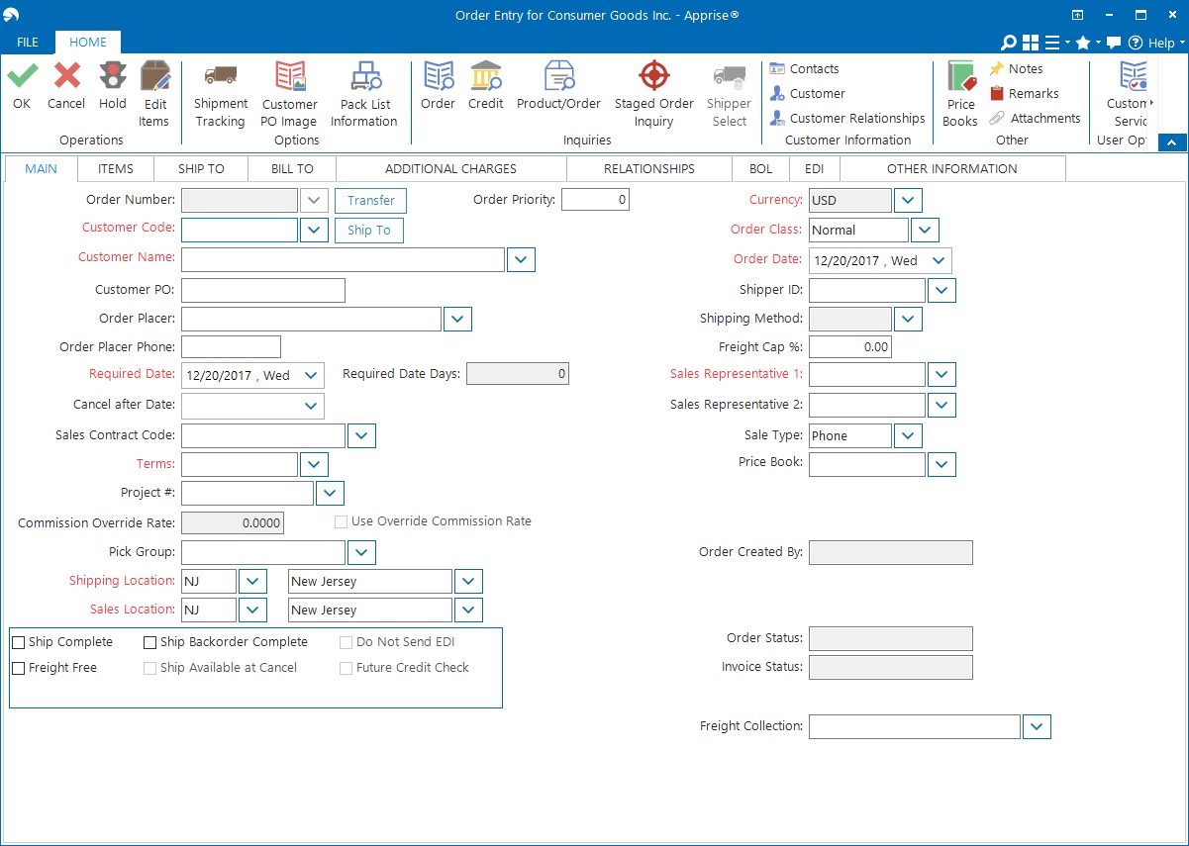Screen dimensions: 1189x846
Task: Expand the Currency dropdown
Action: [x=908, y=201]
